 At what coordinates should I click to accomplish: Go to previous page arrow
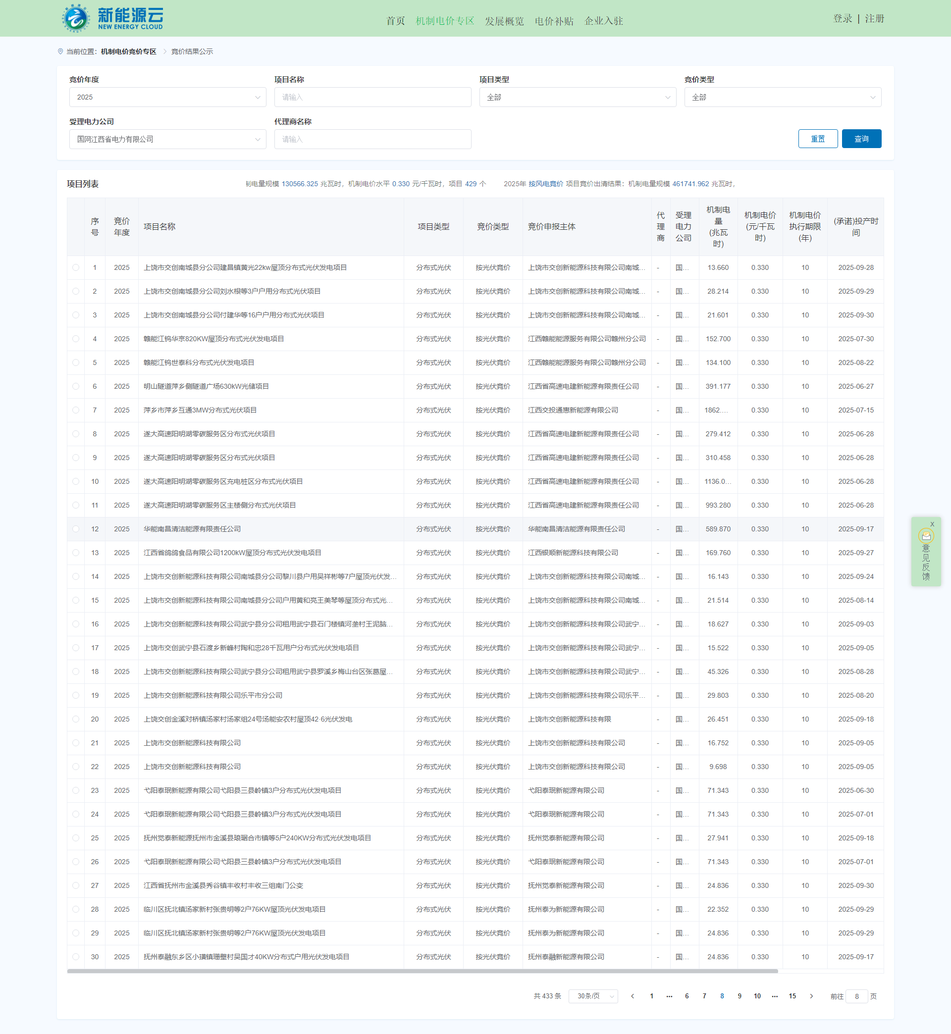(x=633, y=996)
